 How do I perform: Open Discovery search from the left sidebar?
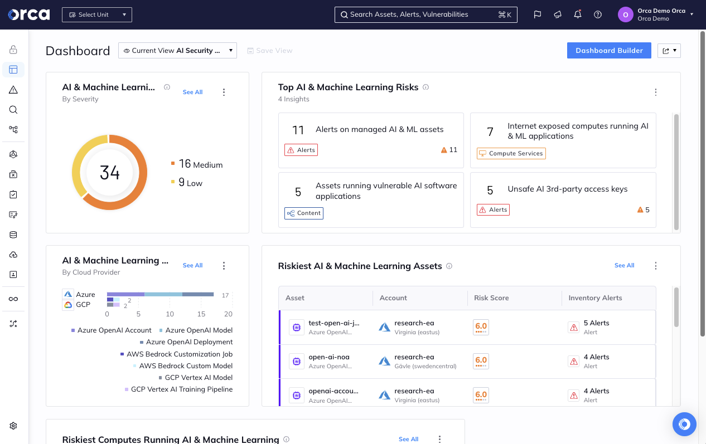(13, 110)
